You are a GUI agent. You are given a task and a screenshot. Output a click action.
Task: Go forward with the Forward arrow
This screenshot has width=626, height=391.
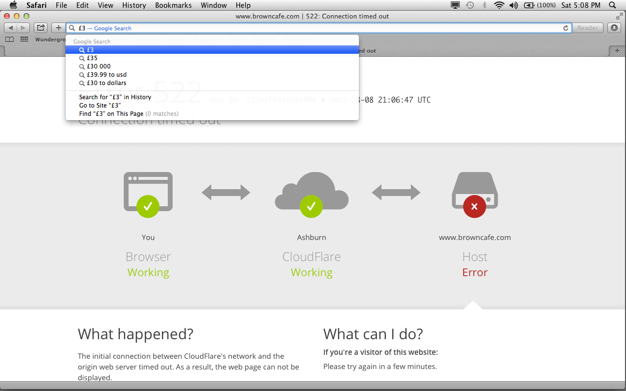pos(23,28)
